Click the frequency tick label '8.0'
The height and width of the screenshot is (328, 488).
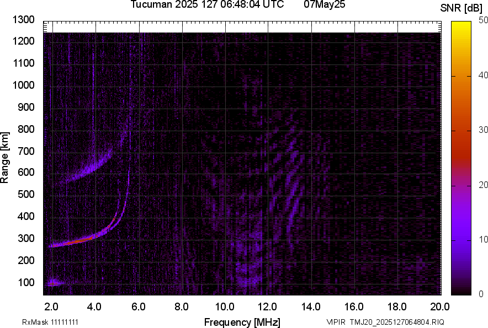point(182,307)
